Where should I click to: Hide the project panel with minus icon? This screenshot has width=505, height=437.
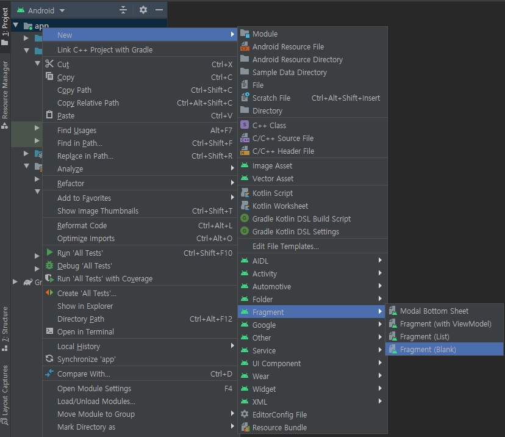click(159, 10)
